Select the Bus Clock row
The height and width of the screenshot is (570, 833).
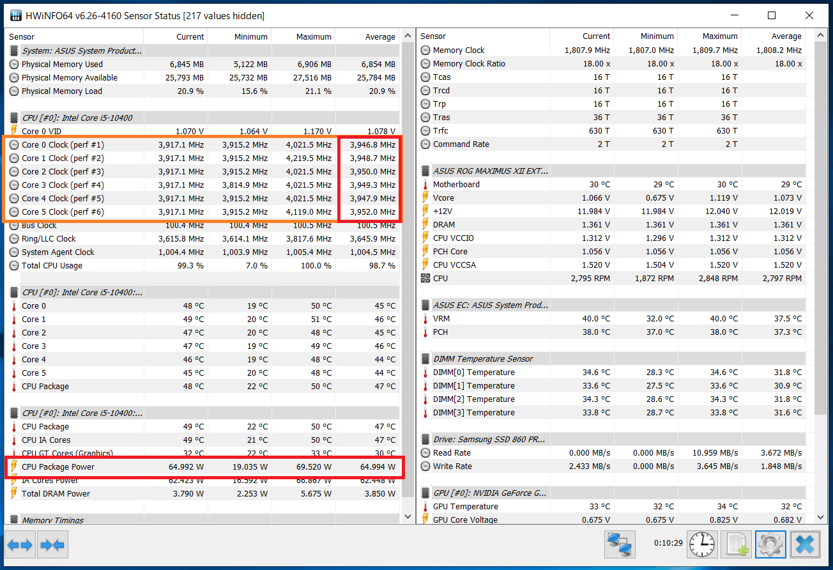[x=203, y=225]
